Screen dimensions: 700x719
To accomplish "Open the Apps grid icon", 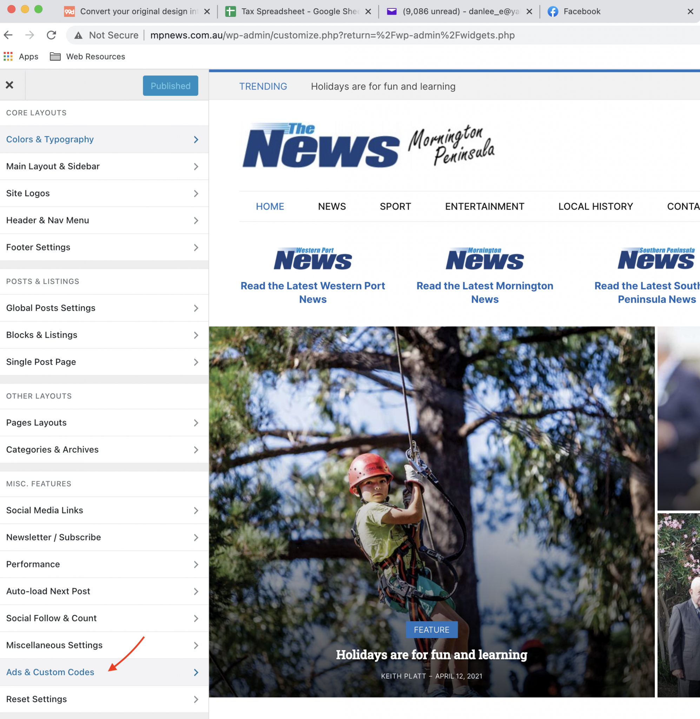I will click(x=8, y=57).
